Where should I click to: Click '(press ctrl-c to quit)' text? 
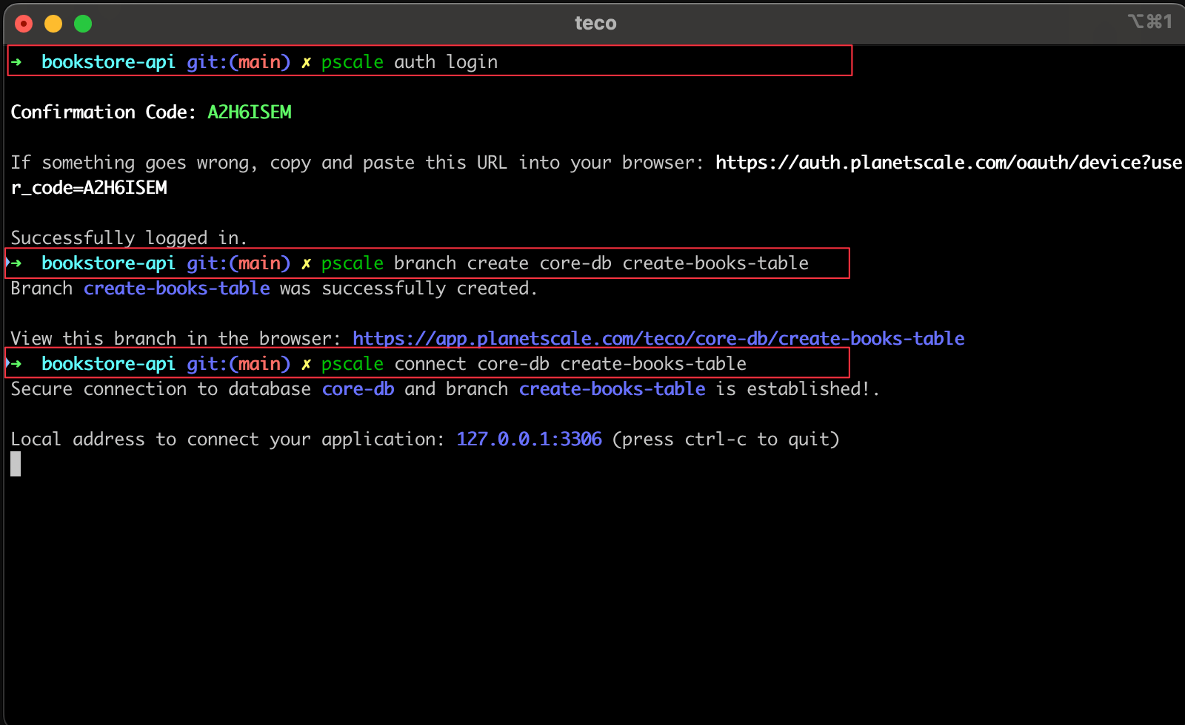(x=726, y=439)
